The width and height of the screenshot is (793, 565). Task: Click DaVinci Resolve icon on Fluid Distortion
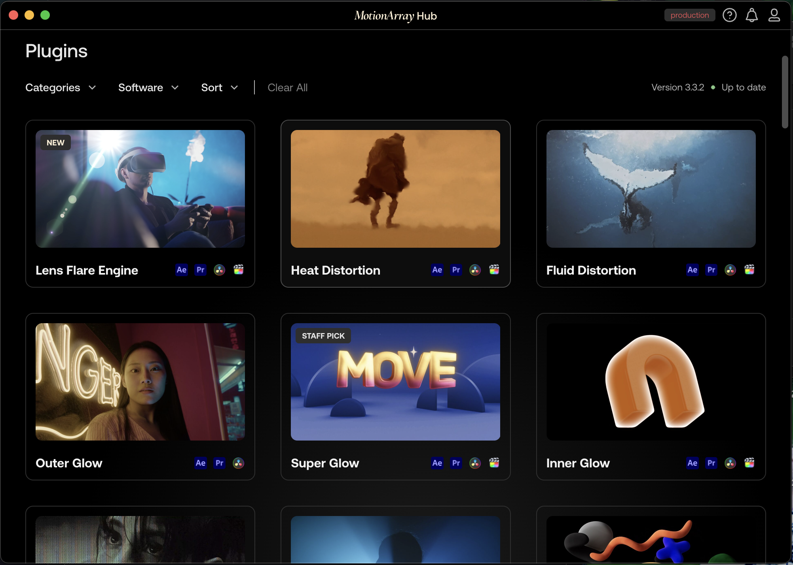point(730,270)
